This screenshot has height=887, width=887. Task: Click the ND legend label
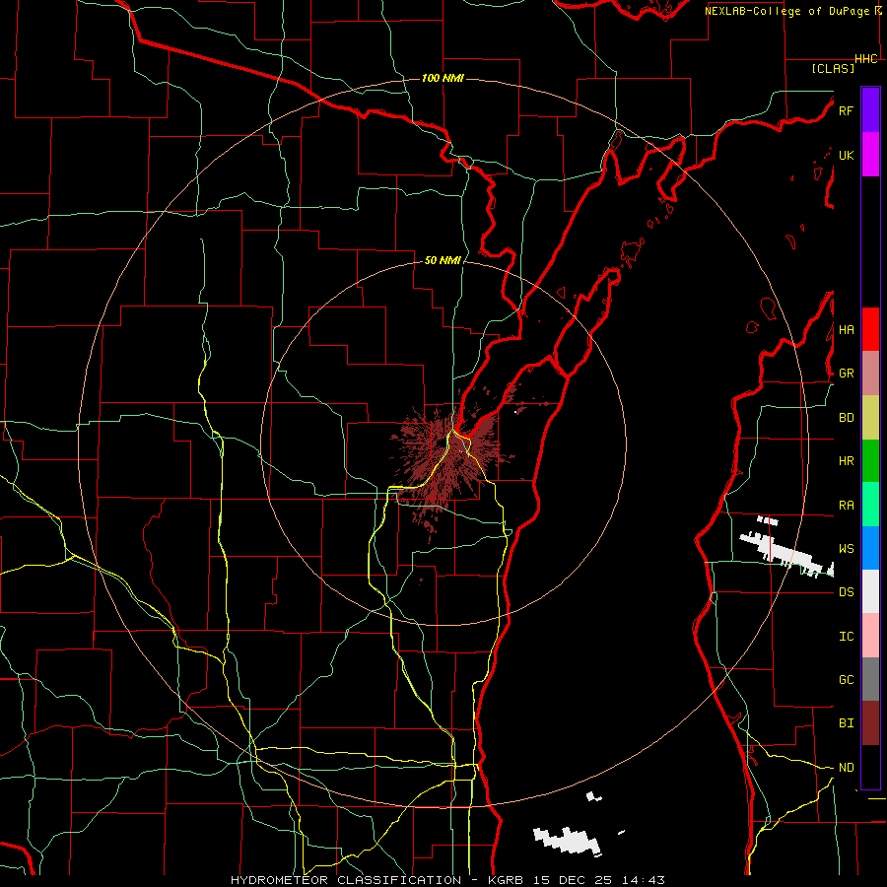point(846,768)
